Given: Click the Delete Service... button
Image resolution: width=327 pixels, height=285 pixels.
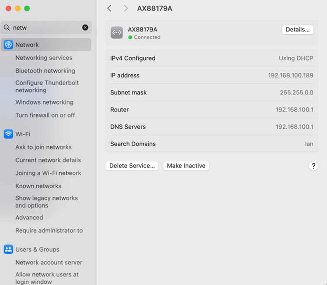Looking at the screenshot, I should click(x=132, y=166).
